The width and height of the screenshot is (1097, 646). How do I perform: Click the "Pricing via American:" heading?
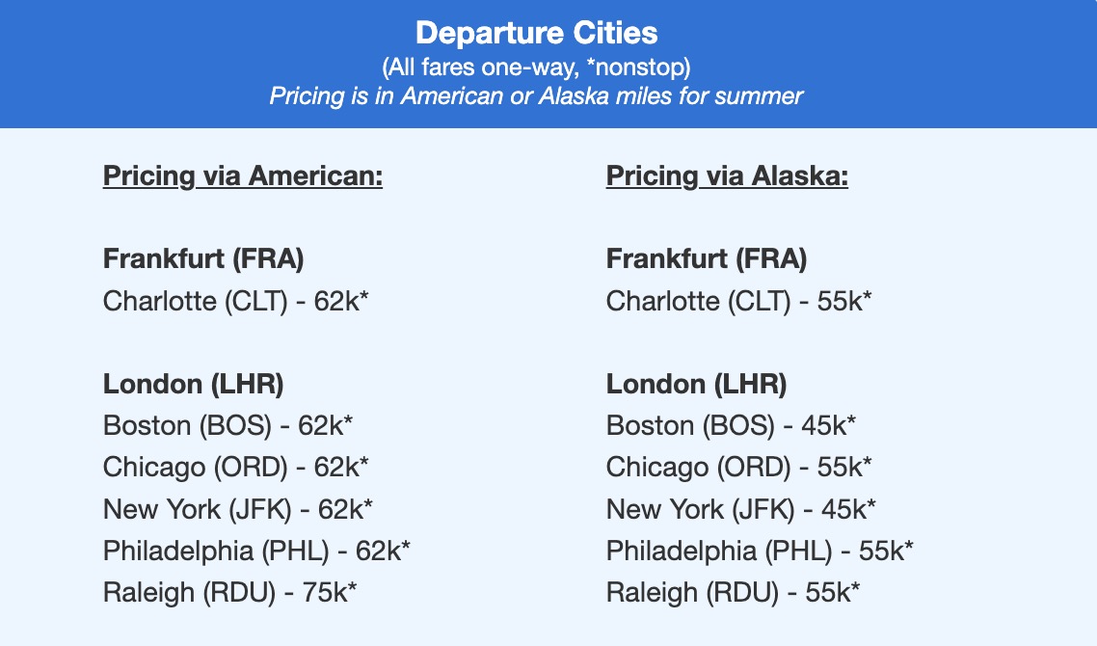point(243,176)
